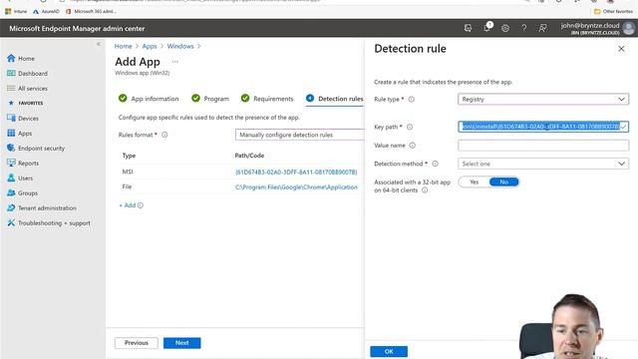The height and width of the screenshot is (359, 638).
Task: Show info for 32-bit app association
Action: point(425,190)
